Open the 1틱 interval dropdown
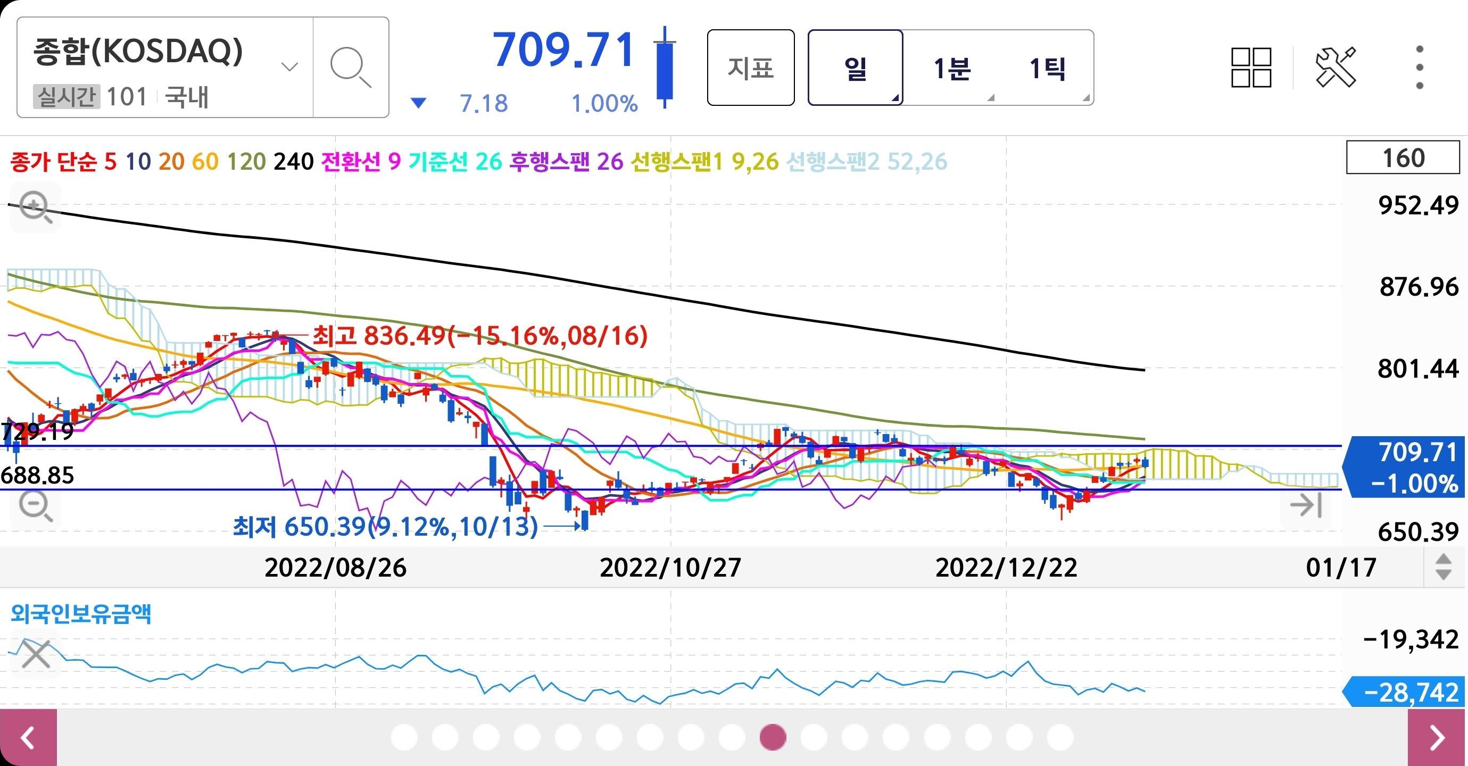This screenshot has height=766, width=1468. (1048, 69)
